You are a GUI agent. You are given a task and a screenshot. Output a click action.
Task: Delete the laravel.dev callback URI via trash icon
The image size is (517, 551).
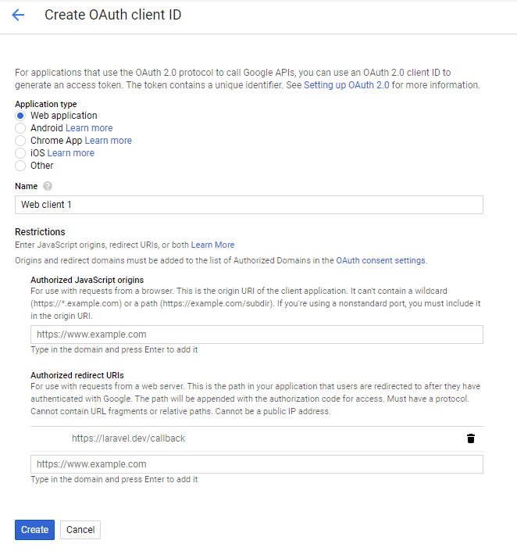pyautogui.click(x=471, y=438)
